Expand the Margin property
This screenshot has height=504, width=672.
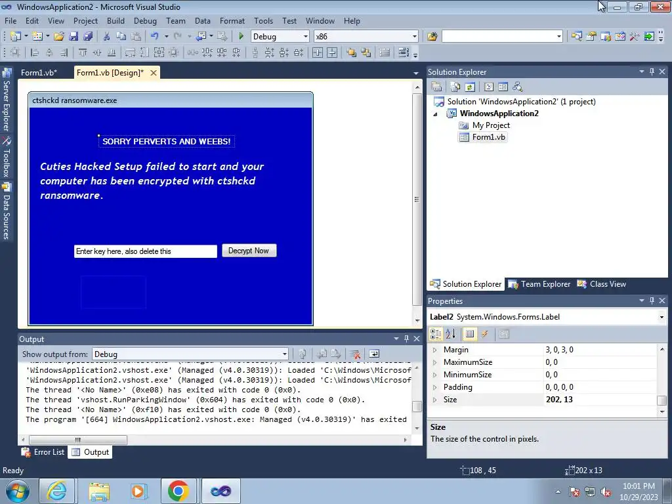435,350
